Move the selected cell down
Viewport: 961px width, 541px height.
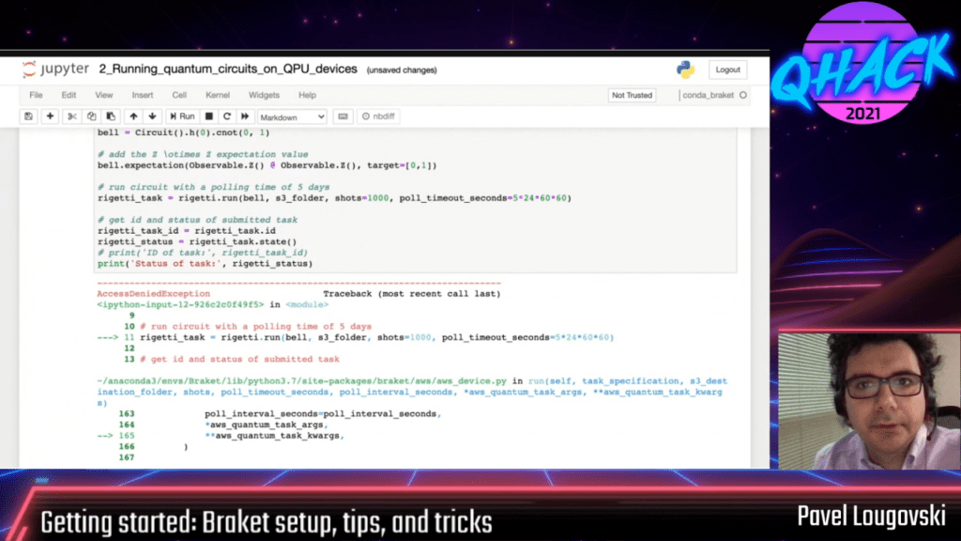(x=152, y=116)
